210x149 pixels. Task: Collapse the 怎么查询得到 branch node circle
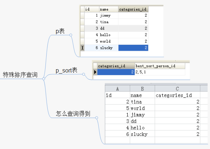96,118
